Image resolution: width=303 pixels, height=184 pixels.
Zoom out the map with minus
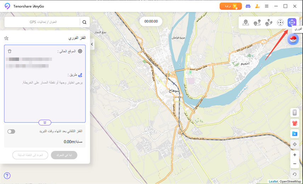pos(294,164)
